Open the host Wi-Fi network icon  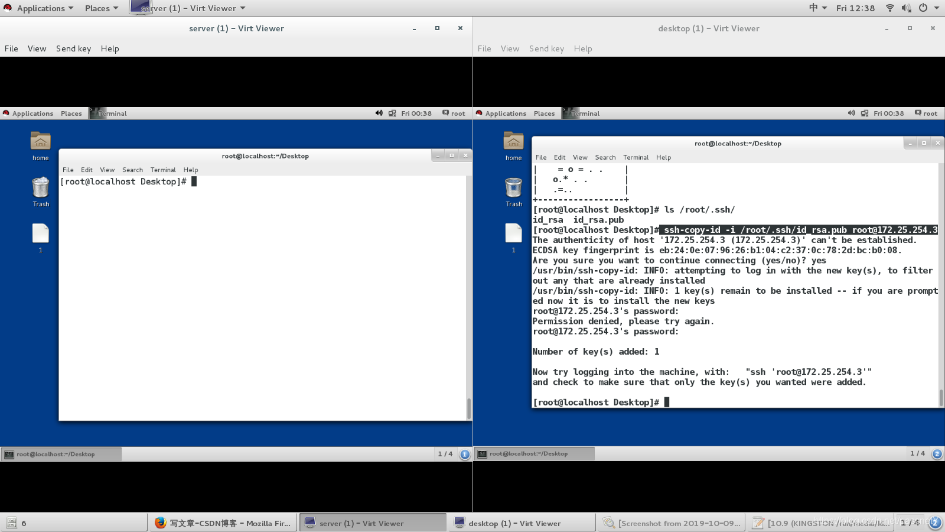(889, 8)
